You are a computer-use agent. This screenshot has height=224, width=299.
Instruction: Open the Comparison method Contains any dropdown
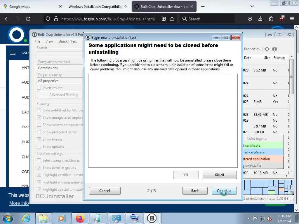click(x=60, y=68)
